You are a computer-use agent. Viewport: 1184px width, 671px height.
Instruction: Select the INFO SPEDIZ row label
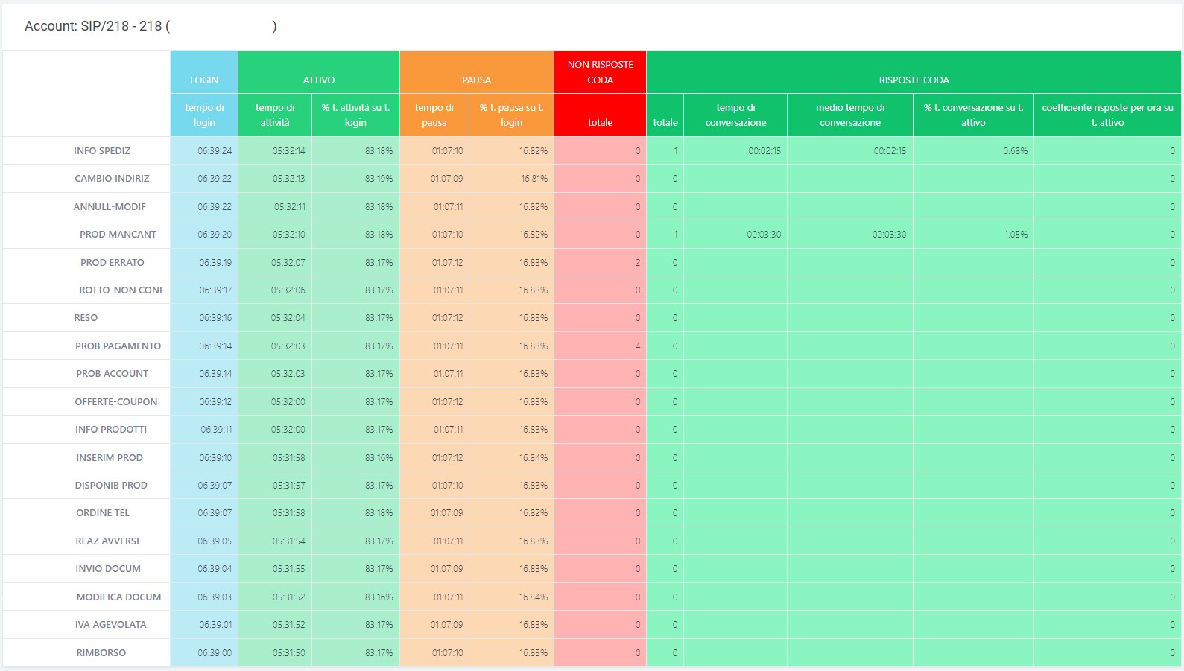pos(102,150)
